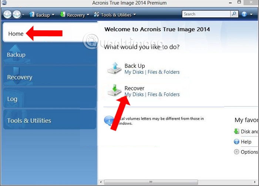This screenshot has height=186, width=259.
Task: Click Files & Folders link under Back Up
Action: pyautogui.click(x=164, y=72)
